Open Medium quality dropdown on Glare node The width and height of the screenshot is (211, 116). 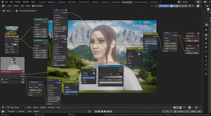pyautogui.click(x=170, y=41)
